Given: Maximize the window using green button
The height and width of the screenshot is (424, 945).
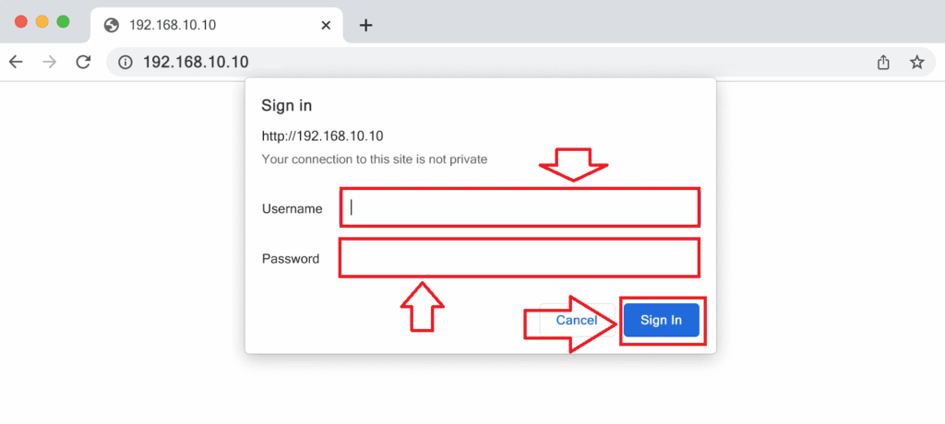Looking at the screenshot, I should 63,21.
